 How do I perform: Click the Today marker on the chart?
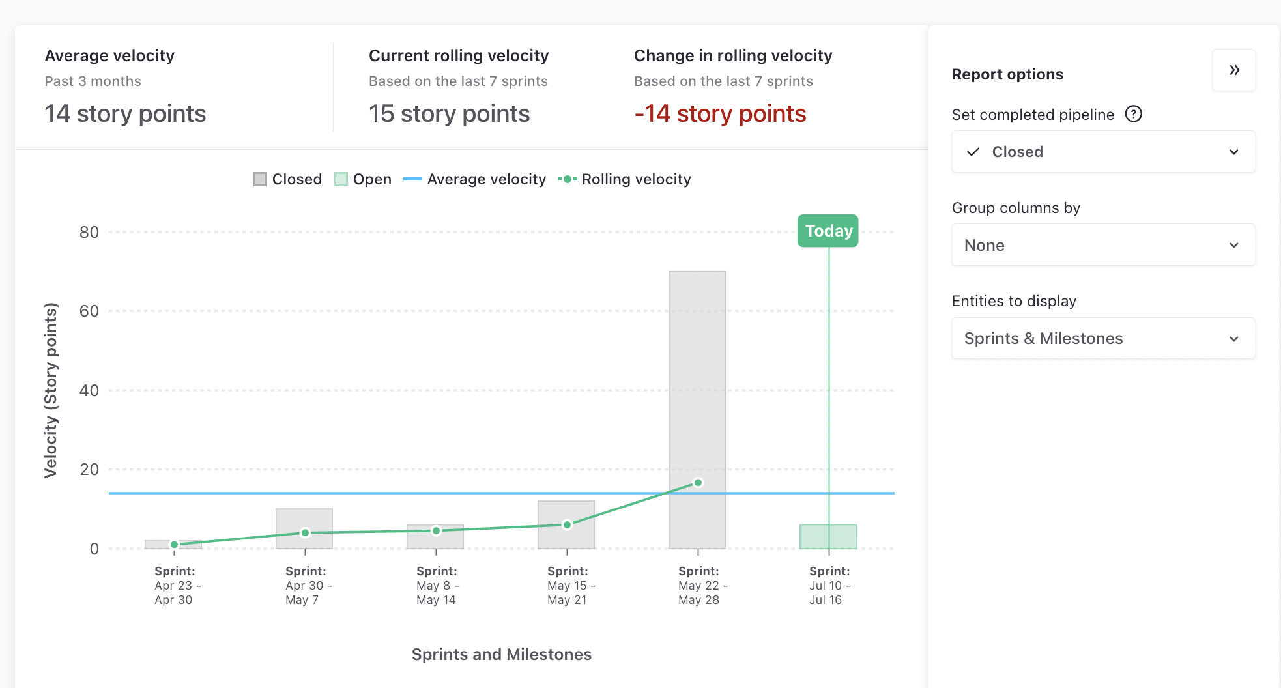(x=828, y=231)
